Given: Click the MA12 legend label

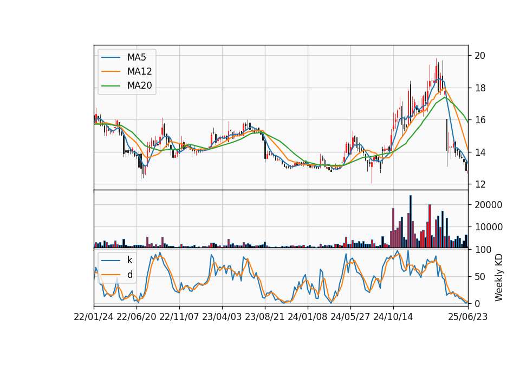Looking at the screenshot, I should 139,71.
